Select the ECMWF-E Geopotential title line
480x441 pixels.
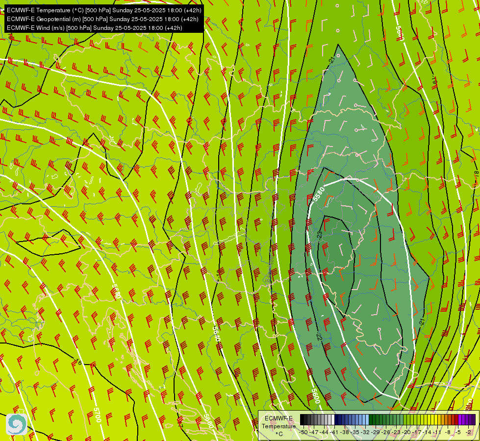click(x=102, y=19)
